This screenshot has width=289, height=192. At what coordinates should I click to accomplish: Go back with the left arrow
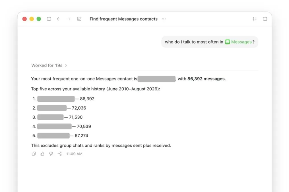coord(59,19)
